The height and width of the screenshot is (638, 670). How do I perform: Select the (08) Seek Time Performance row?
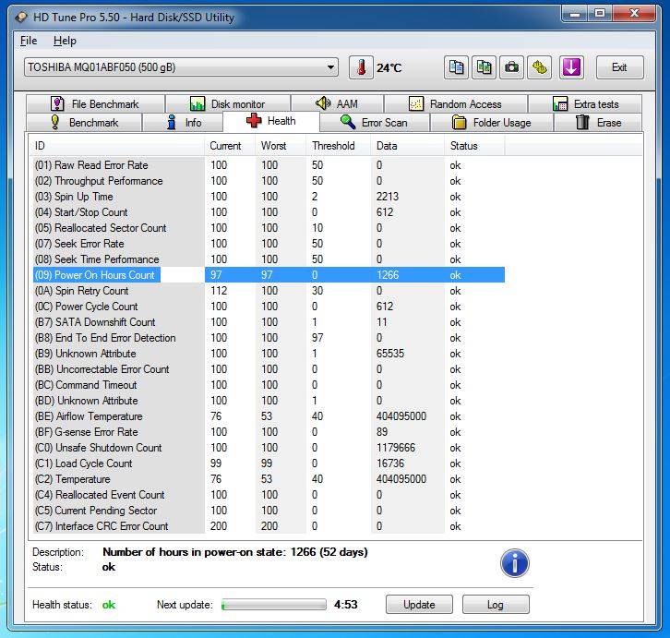269,259
